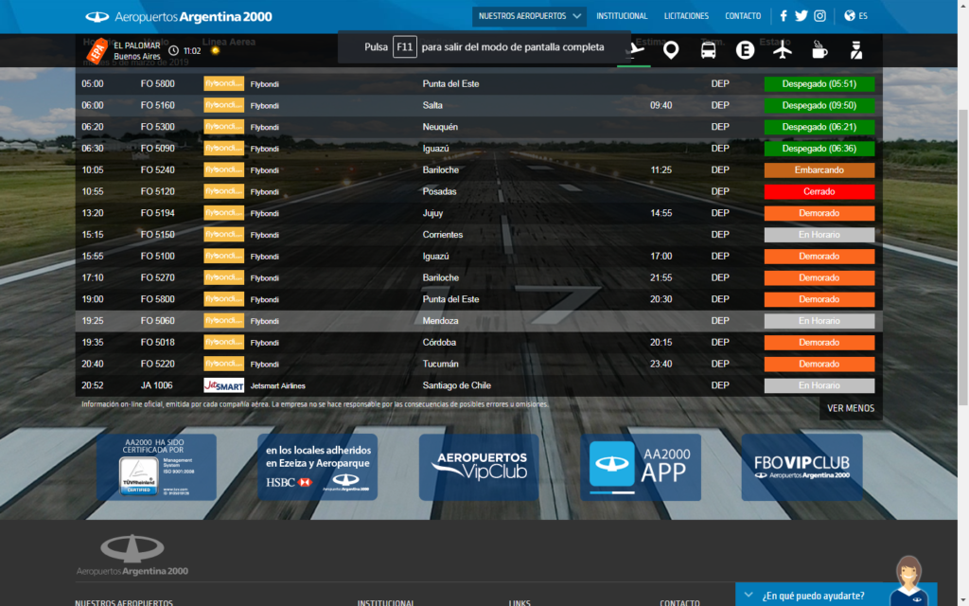Open the ES language selector
The image size is (969, 606).
tap(855, 16)
